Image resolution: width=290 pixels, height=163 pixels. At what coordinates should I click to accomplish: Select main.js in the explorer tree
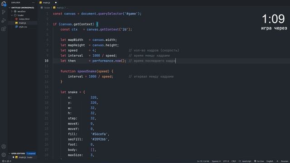coord(22,23)
